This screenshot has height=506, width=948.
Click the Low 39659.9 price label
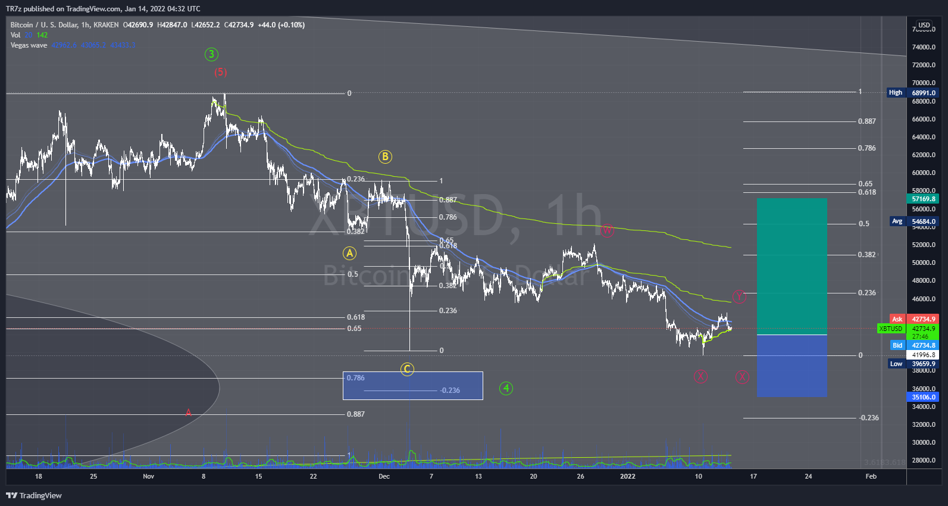(913, 364)
